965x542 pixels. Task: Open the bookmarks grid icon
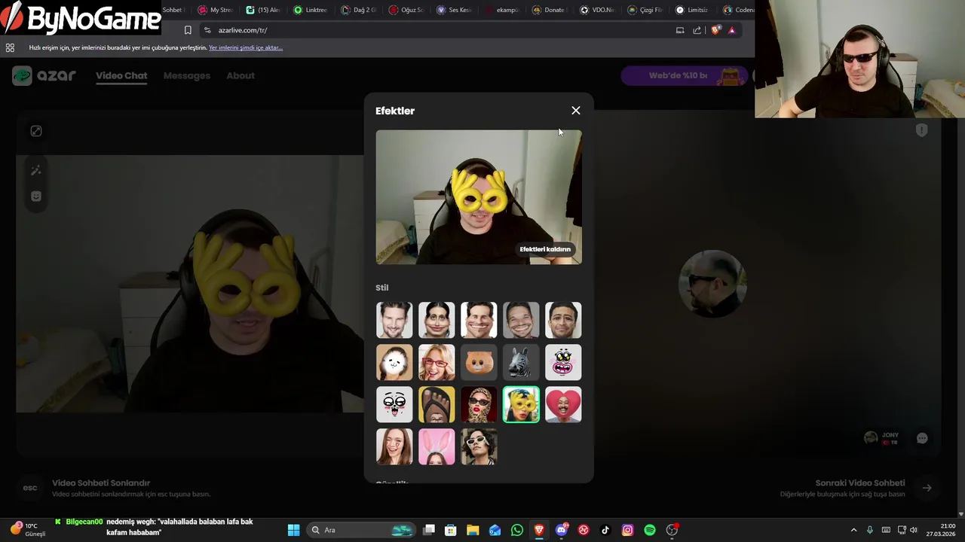pyautogui.click(x=10, y=47)
